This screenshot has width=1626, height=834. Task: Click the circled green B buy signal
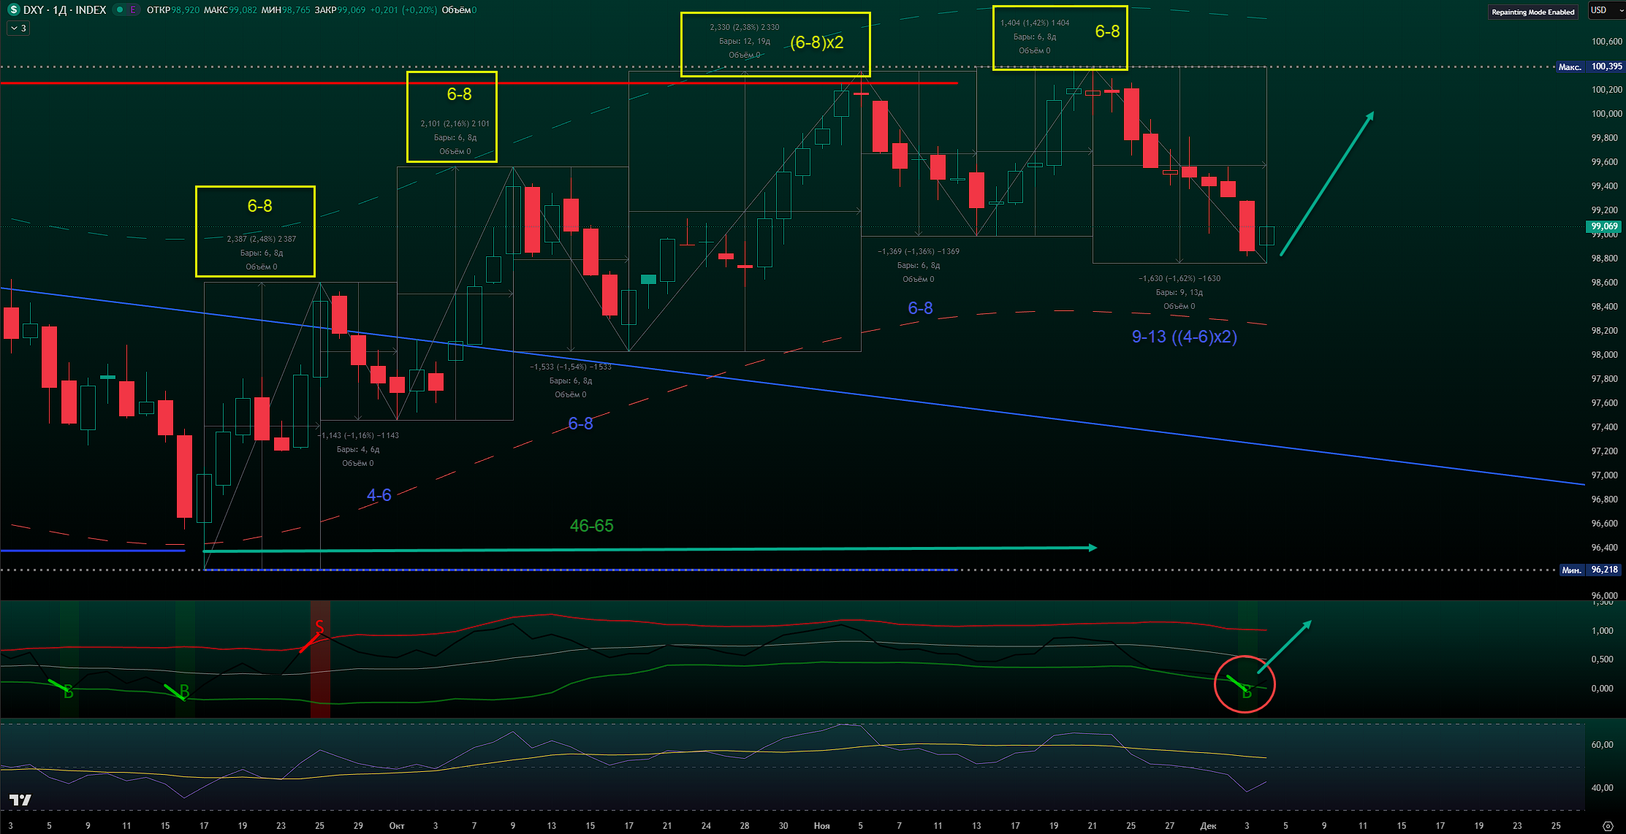click(1246, 691)
